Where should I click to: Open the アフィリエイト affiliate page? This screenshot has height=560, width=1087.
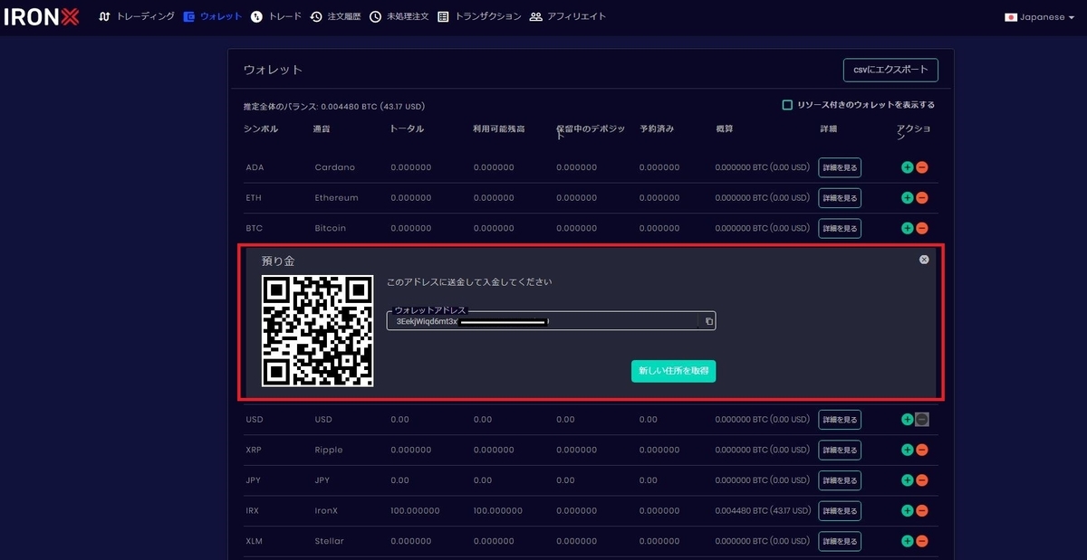click(568, 16)
